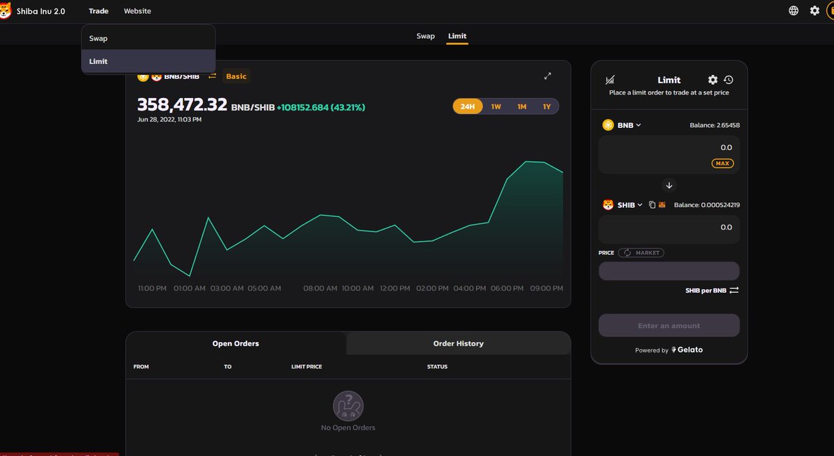Switch to the Swap sub-tab
This screenshot has height=456, width=834.
pyautogui.click(x=425, y=36)
